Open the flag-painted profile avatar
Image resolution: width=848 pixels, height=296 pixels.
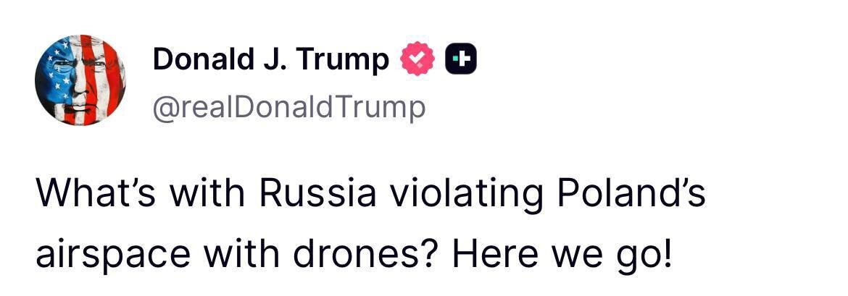pos(80,80)
